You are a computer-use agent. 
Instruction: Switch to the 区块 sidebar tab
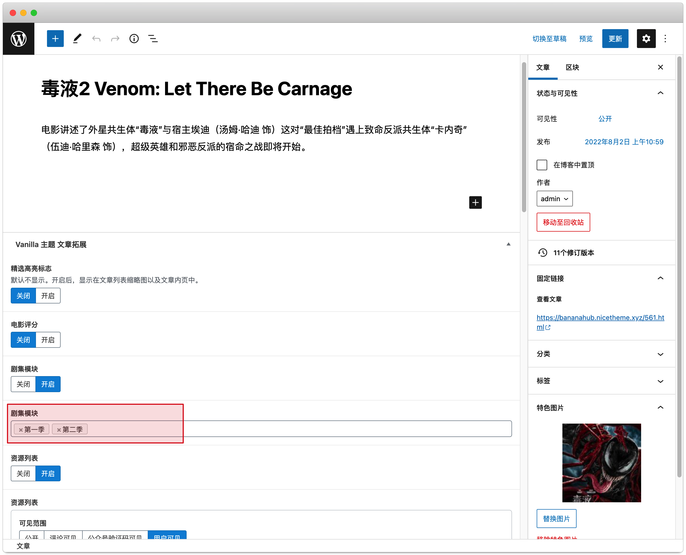572,67
